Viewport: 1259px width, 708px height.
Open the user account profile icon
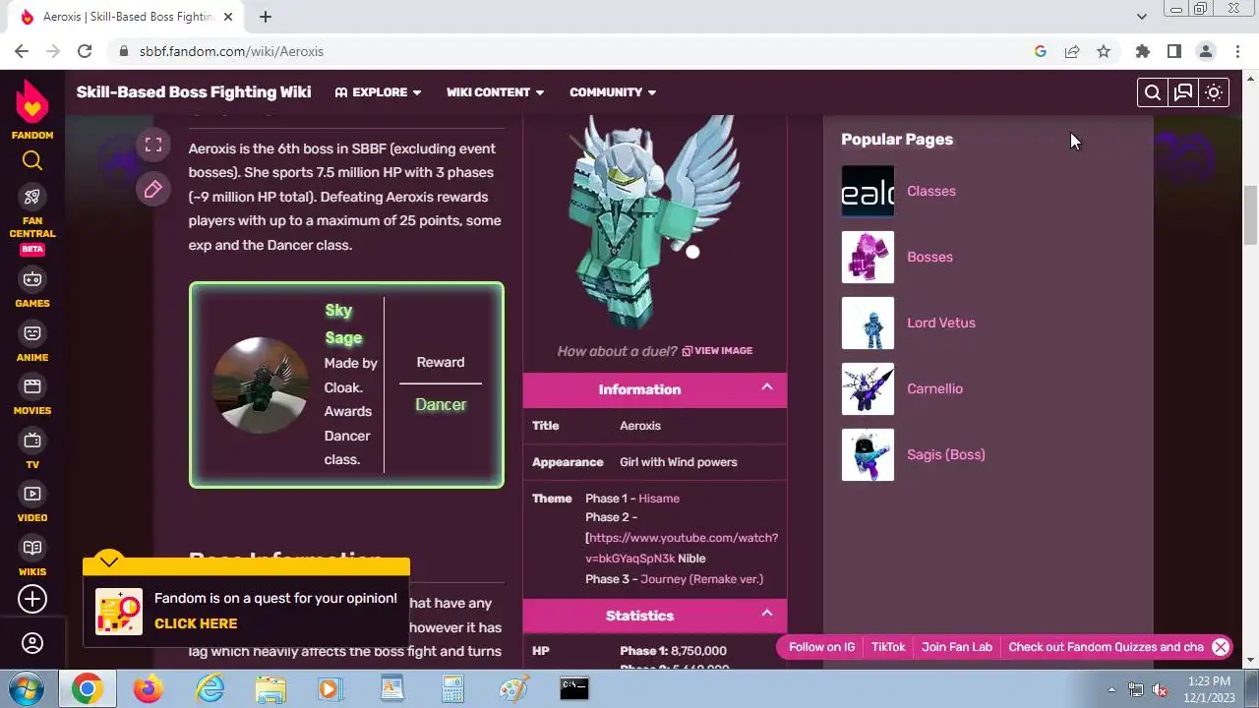32,643
